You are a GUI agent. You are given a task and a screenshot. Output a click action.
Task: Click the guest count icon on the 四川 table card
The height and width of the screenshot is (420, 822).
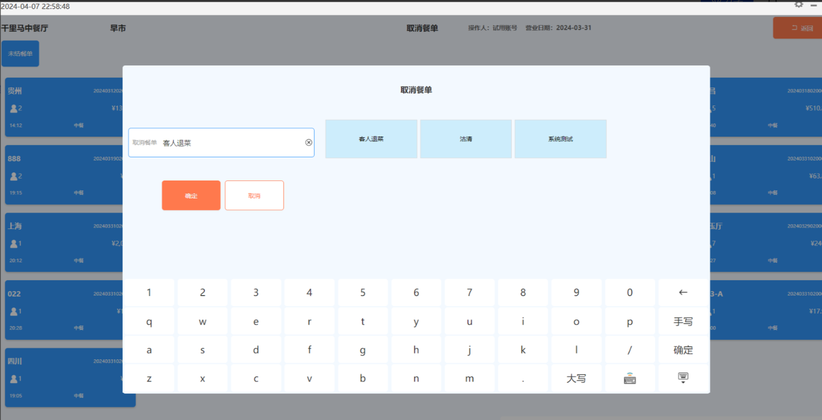pyautogui.click(x=14, y=379)
